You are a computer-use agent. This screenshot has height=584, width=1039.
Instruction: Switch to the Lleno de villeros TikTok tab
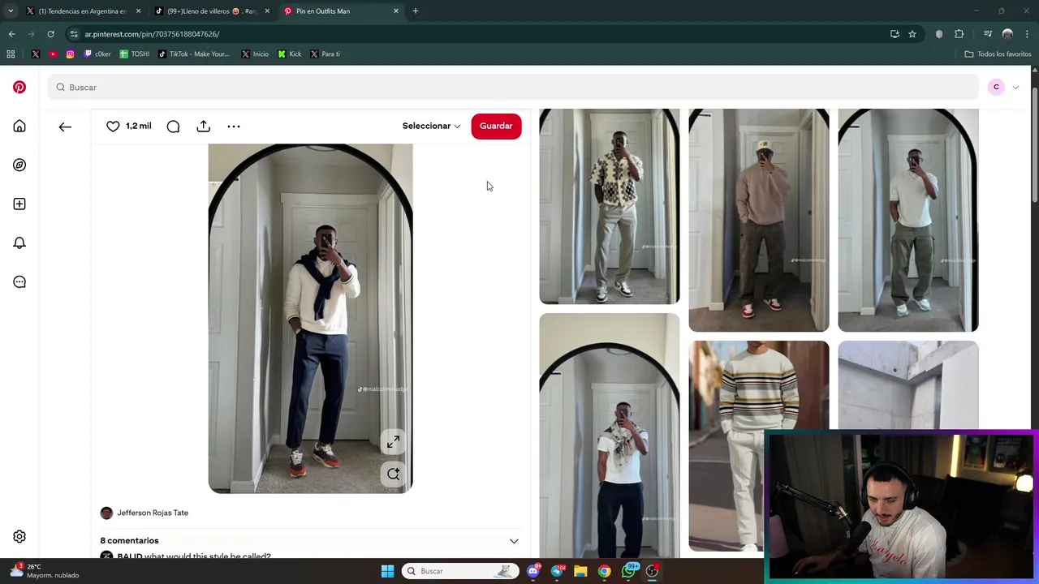pos(213,11)
